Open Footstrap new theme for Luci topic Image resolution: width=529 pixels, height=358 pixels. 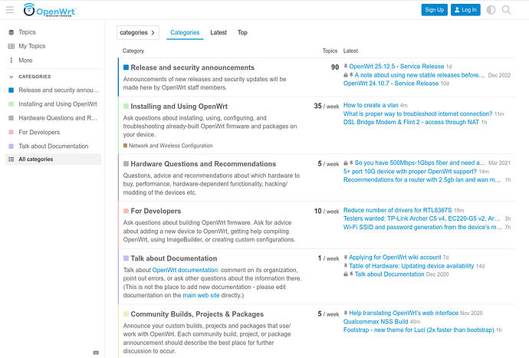[419, 330]
